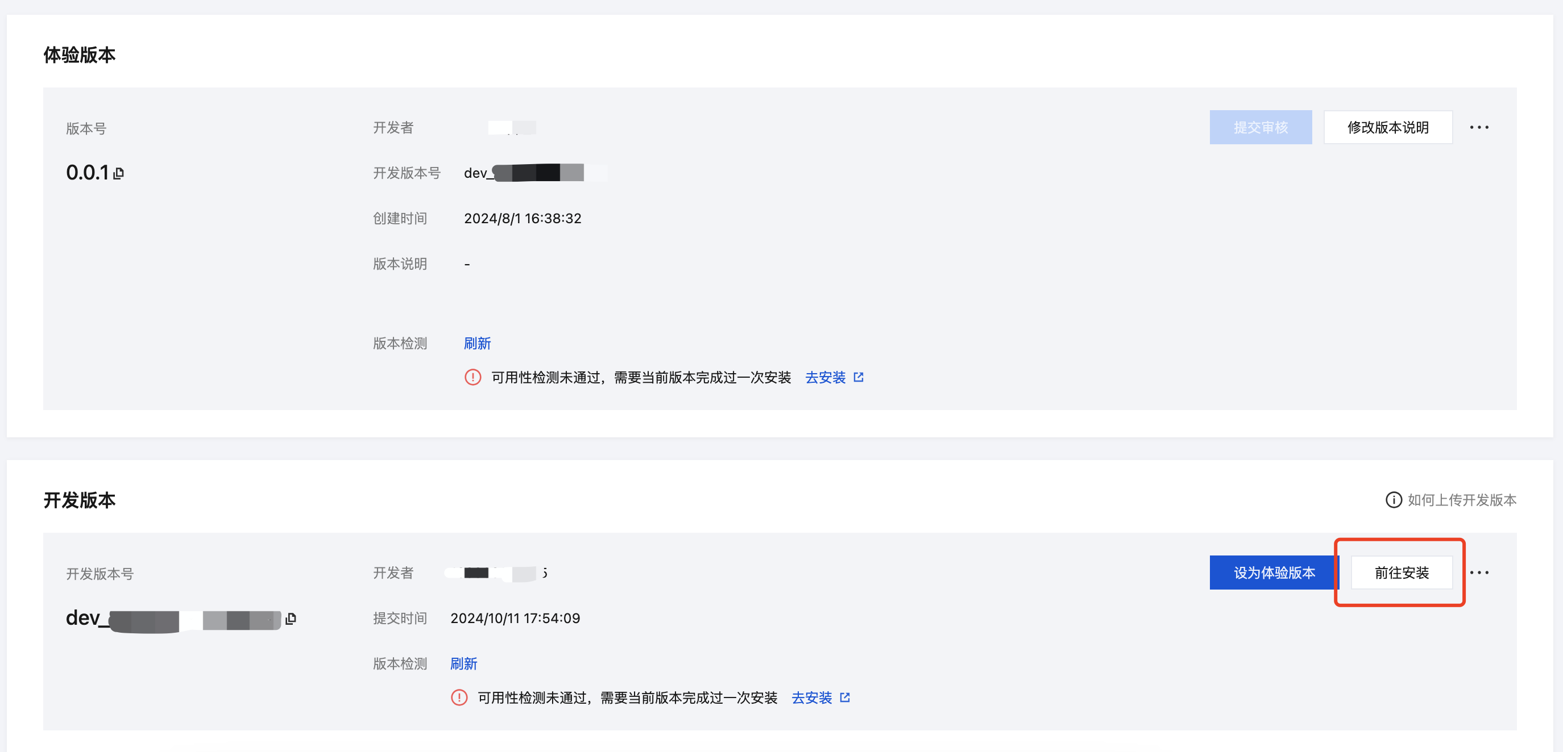Click external link icon in 开发版本 section

coord(844,697)
